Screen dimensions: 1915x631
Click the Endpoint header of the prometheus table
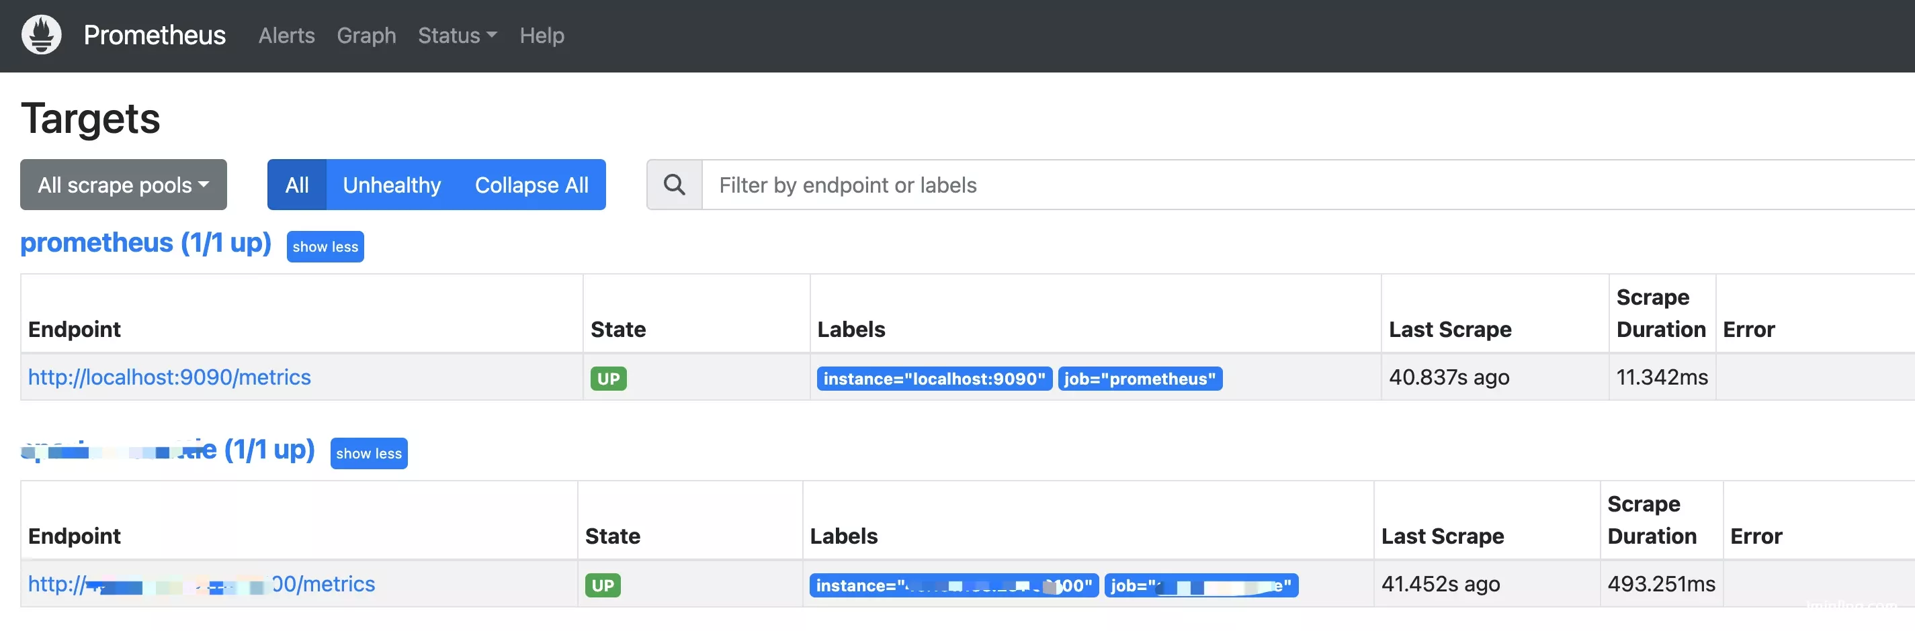pyautogui.click(x=75, y=329)
